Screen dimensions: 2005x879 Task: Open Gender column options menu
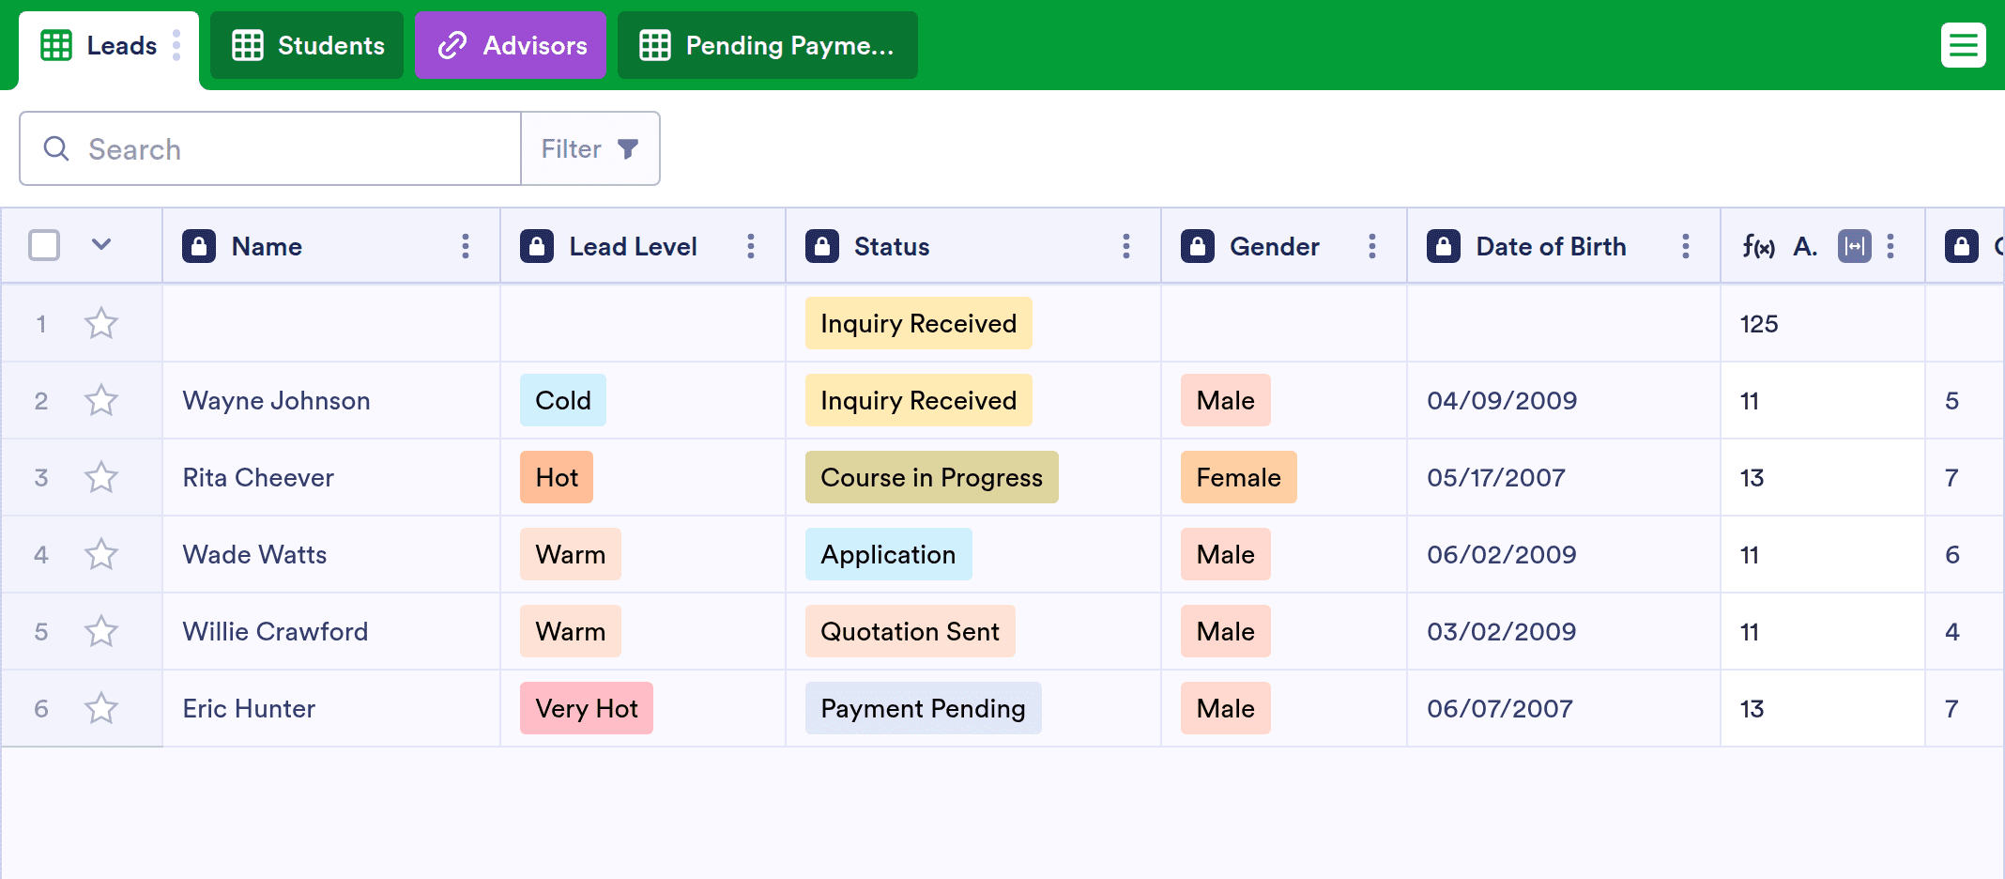tap(1372, 246)
